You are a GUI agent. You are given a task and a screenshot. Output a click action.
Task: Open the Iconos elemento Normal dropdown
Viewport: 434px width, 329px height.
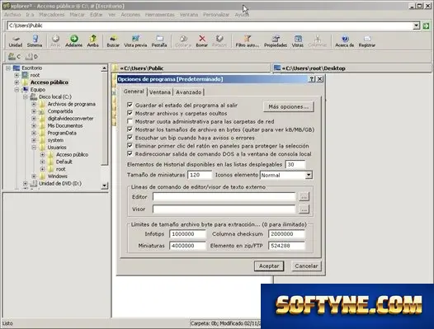pos(309,175)
